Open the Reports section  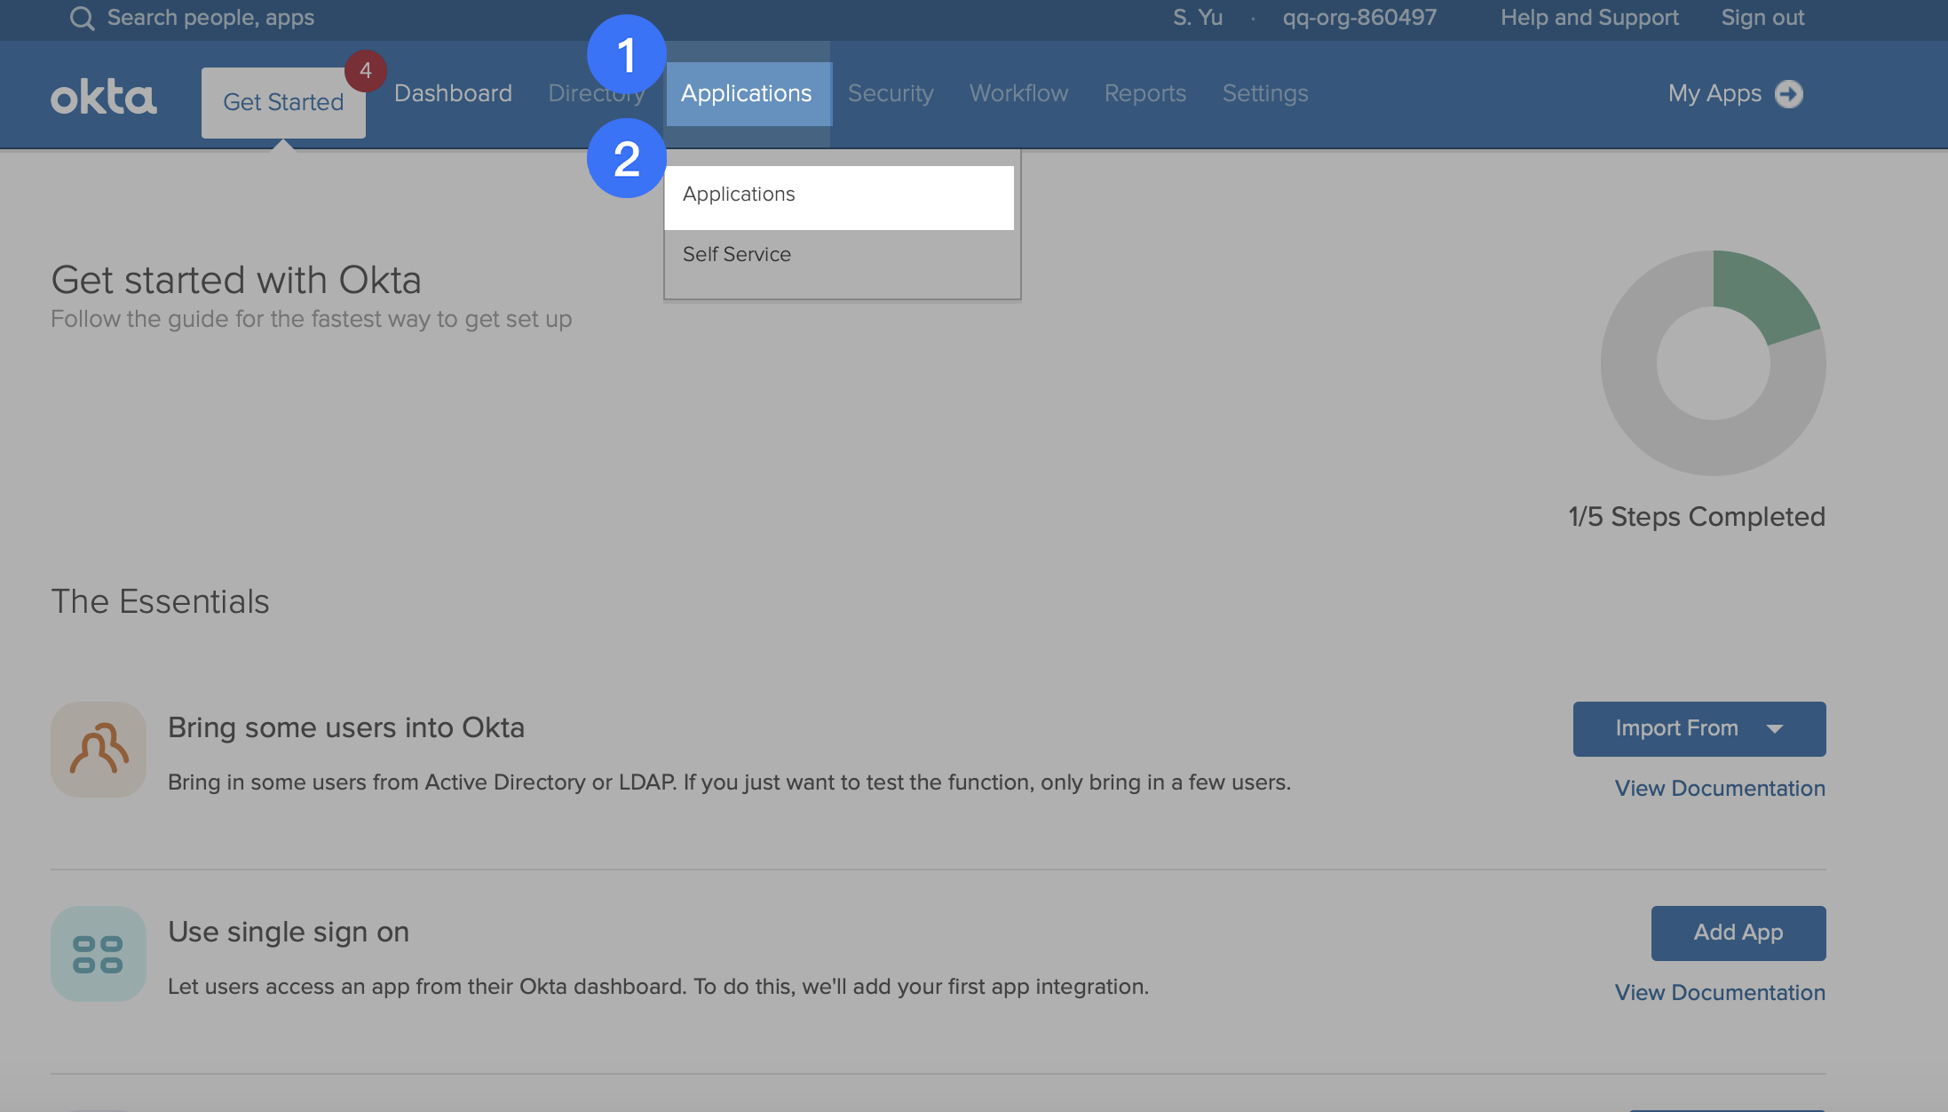pos(1144,92)
